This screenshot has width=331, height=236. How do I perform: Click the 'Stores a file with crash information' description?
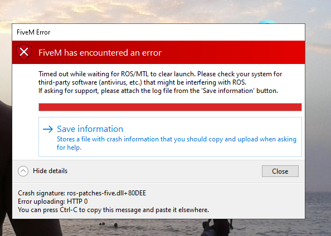click(177, 144)
